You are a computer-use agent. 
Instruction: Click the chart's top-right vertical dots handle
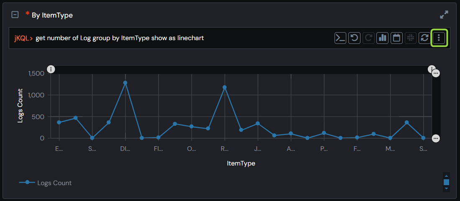point(431,69)
